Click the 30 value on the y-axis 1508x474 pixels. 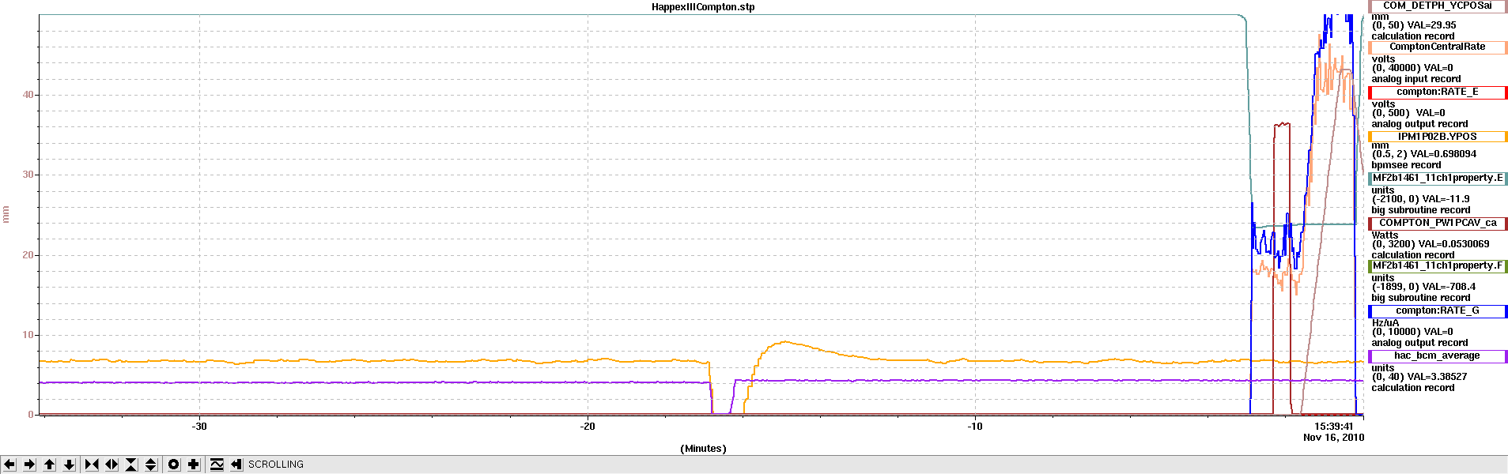[28, 175]
